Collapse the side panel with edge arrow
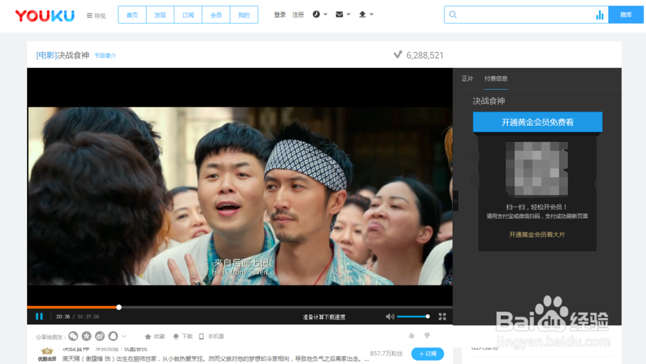The image size is (646, 364). (455, 201)
